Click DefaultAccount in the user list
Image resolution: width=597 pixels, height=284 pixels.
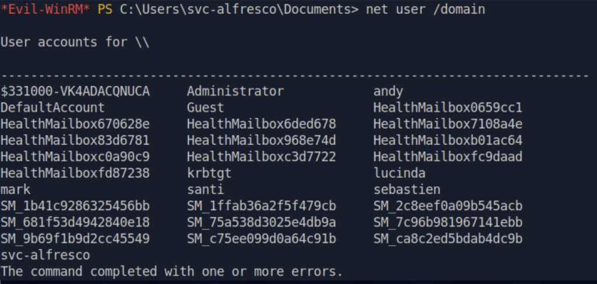pyautogui.click(x=52, y=108)
